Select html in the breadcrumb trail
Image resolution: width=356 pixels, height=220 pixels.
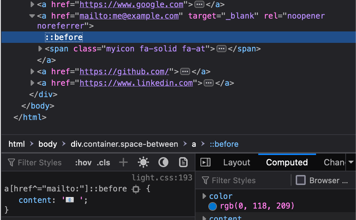pyautogui.click(x=16, y=144)
